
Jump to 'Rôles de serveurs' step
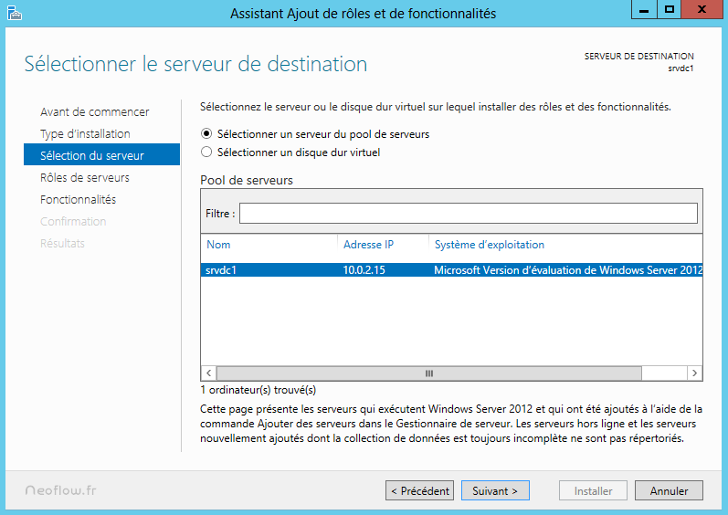[x=85, y=178]
